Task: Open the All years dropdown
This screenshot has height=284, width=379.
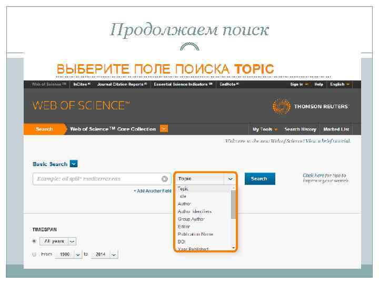Action: [58, 241]
